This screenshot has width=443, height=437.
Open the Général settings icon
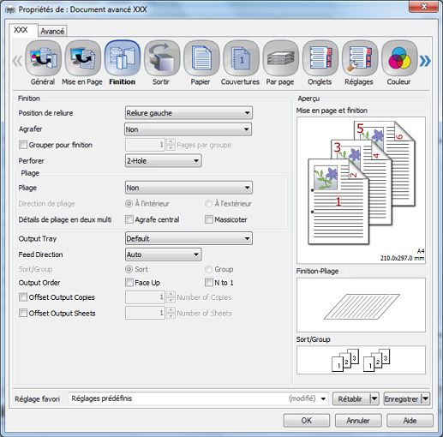click(x=43, y=58)
